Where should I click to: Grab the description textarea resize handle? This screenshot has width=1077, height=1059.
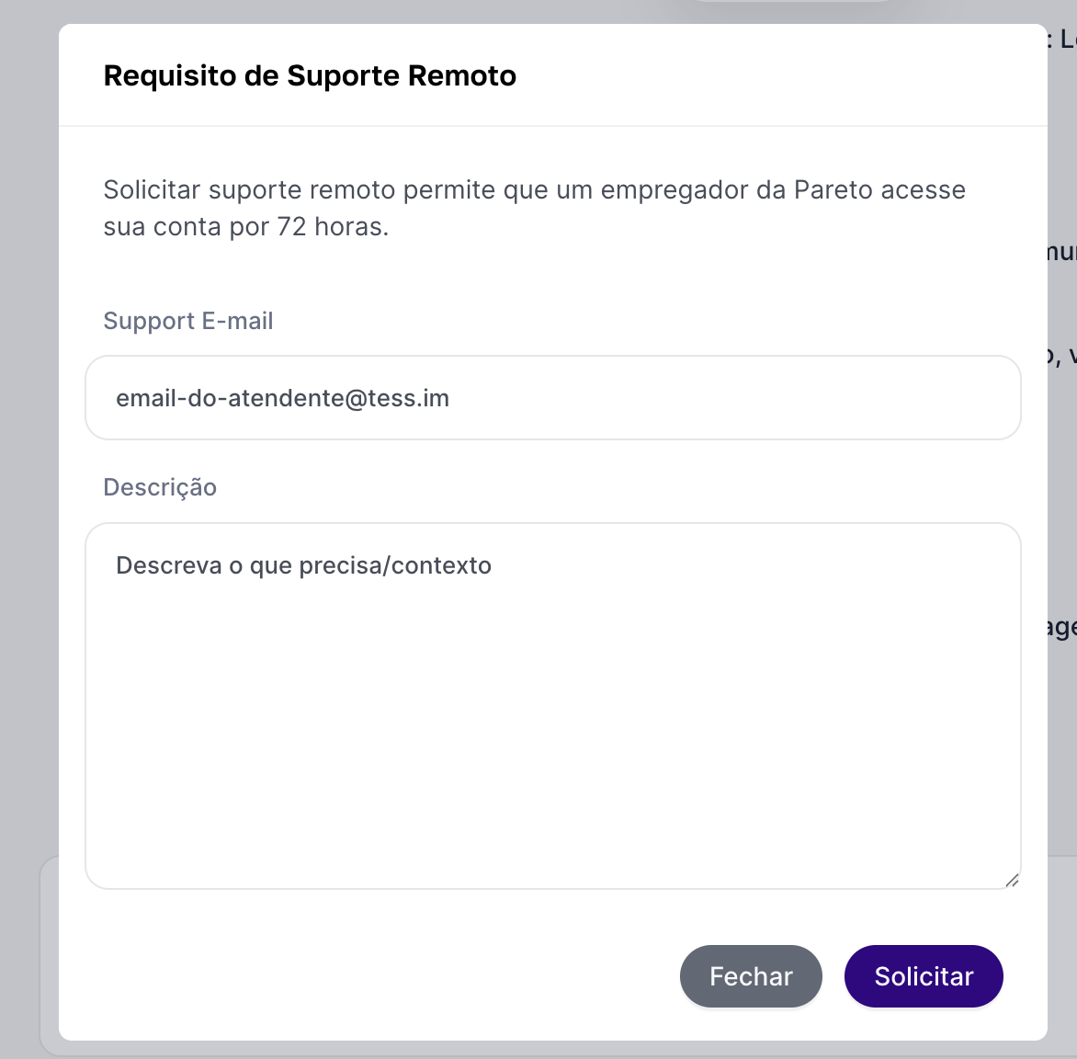click(1011, 880)
